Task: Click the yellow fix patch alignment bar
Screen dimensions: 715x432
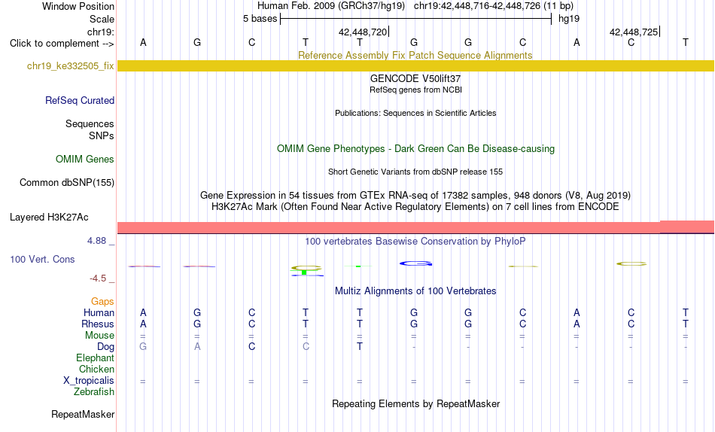Action: tap(415, 65)
